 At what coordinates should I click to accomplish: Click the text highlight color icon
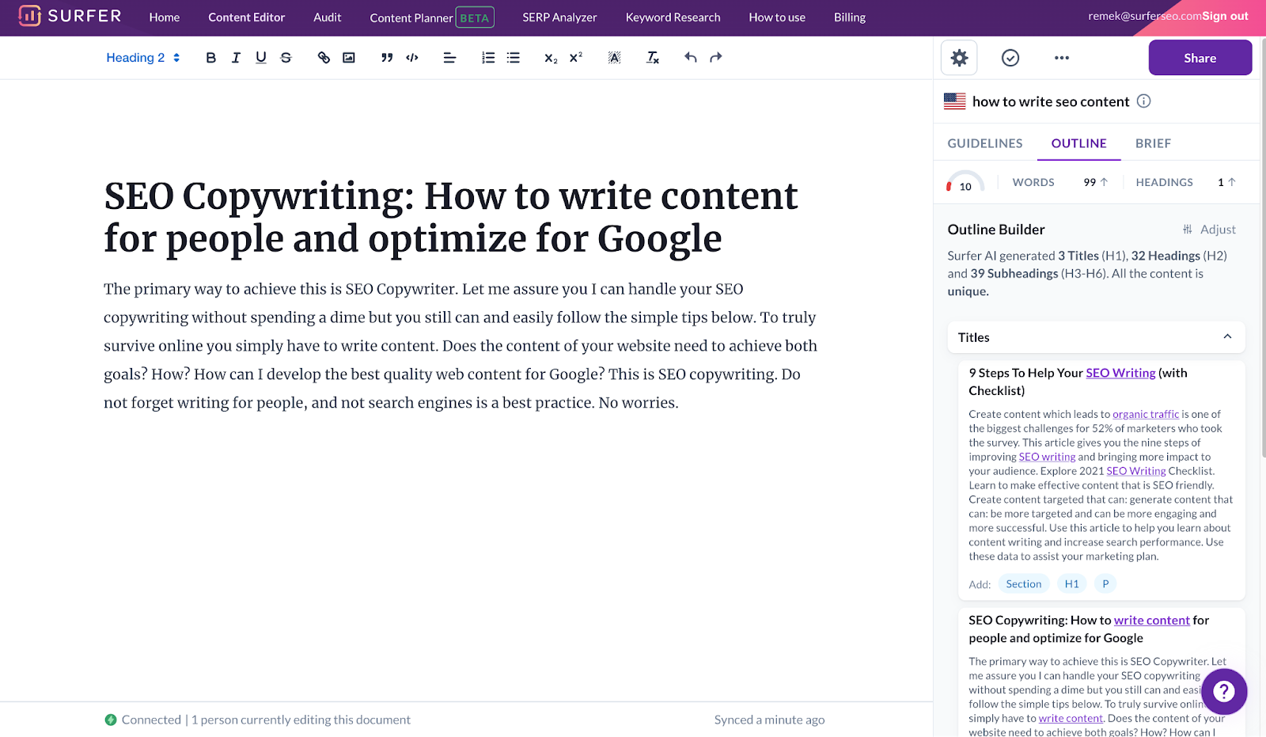614,58
